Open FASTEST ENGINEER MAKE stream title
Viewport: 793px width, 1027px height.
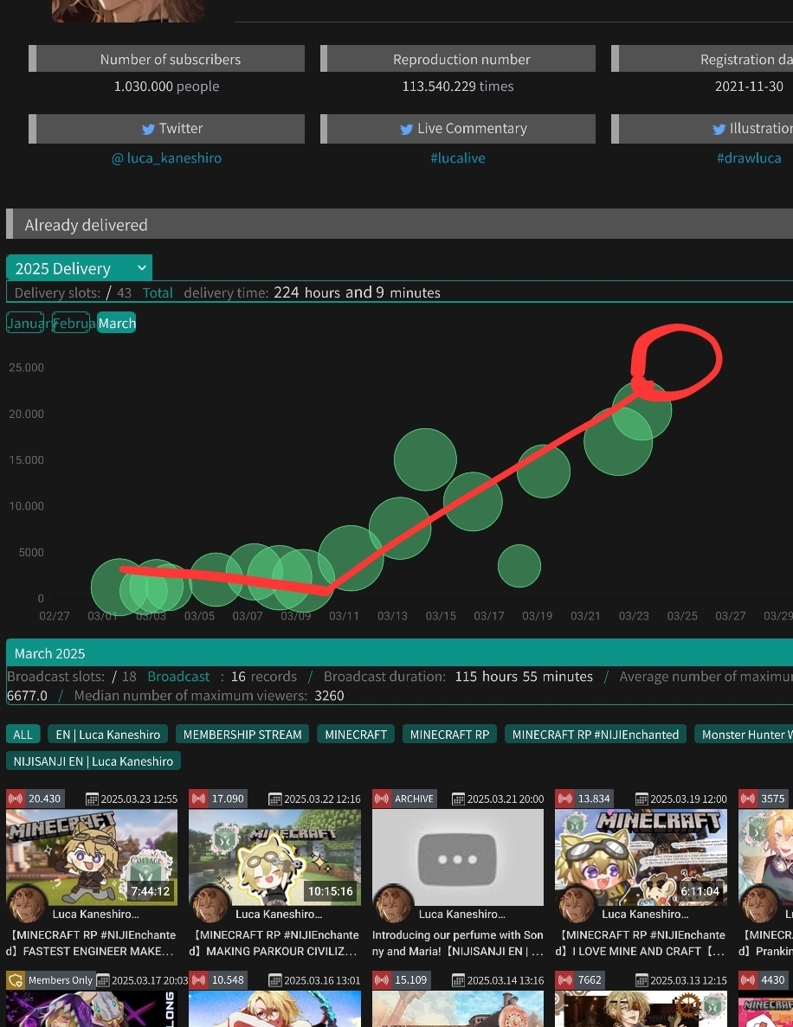tap(91, 943)
